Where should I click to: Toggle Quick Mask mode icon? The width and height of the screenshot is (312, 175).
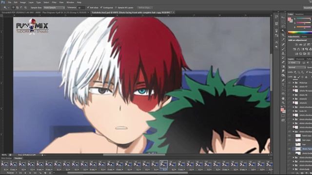[283, 116]
